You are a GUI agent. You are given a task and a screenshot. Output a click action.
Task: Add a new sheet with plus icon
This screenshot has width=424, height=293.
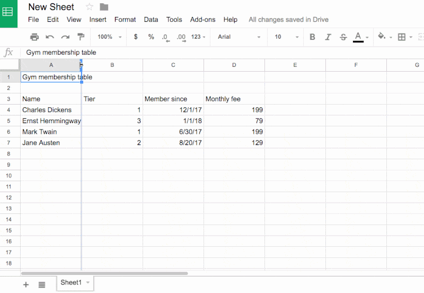point(26,285)
